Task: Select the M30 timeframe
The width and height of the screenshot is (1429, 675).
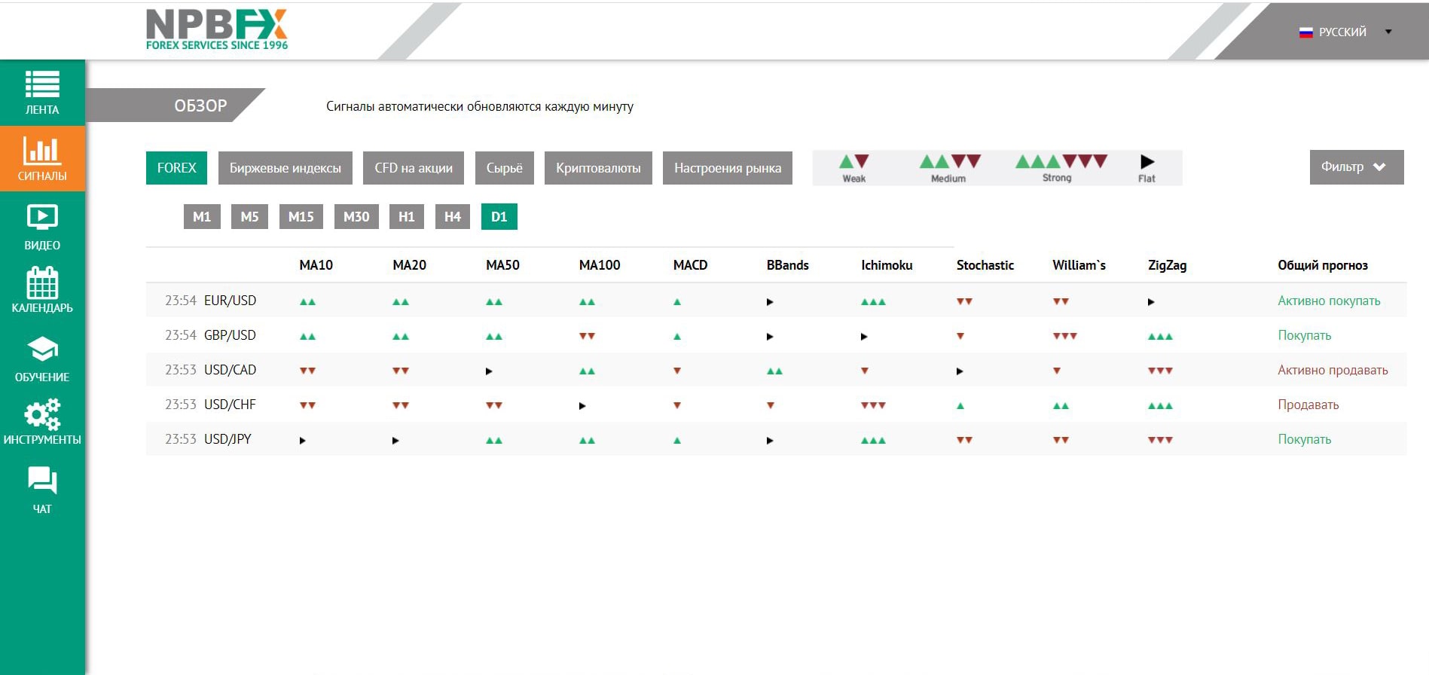Action: (x=356, y=216)
